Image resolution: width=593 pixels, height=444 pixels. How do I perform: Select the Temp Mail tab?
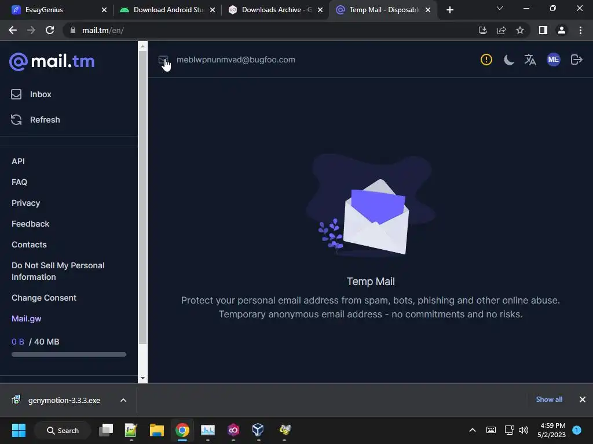pos(384,10)
